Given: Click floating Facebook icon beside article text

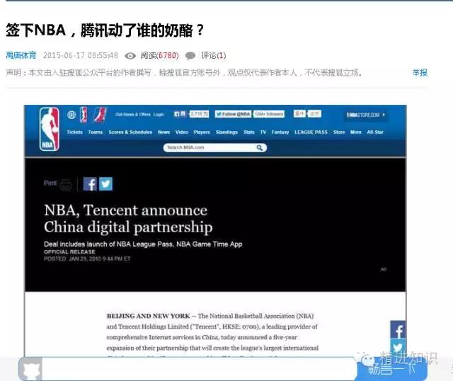Looking at the screenshot, I should point(398,330).
